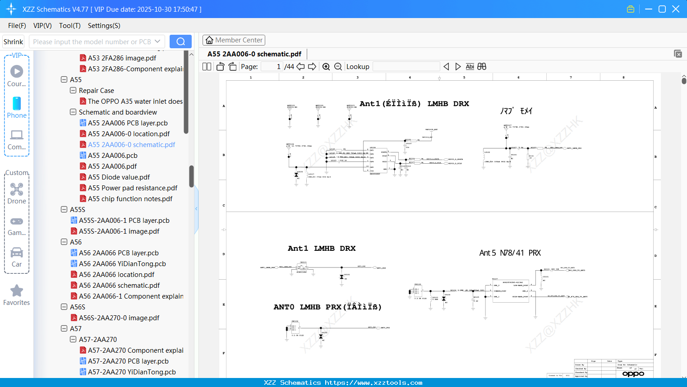
Task: Collapse the A55S tree node
Action: point(64,209)
